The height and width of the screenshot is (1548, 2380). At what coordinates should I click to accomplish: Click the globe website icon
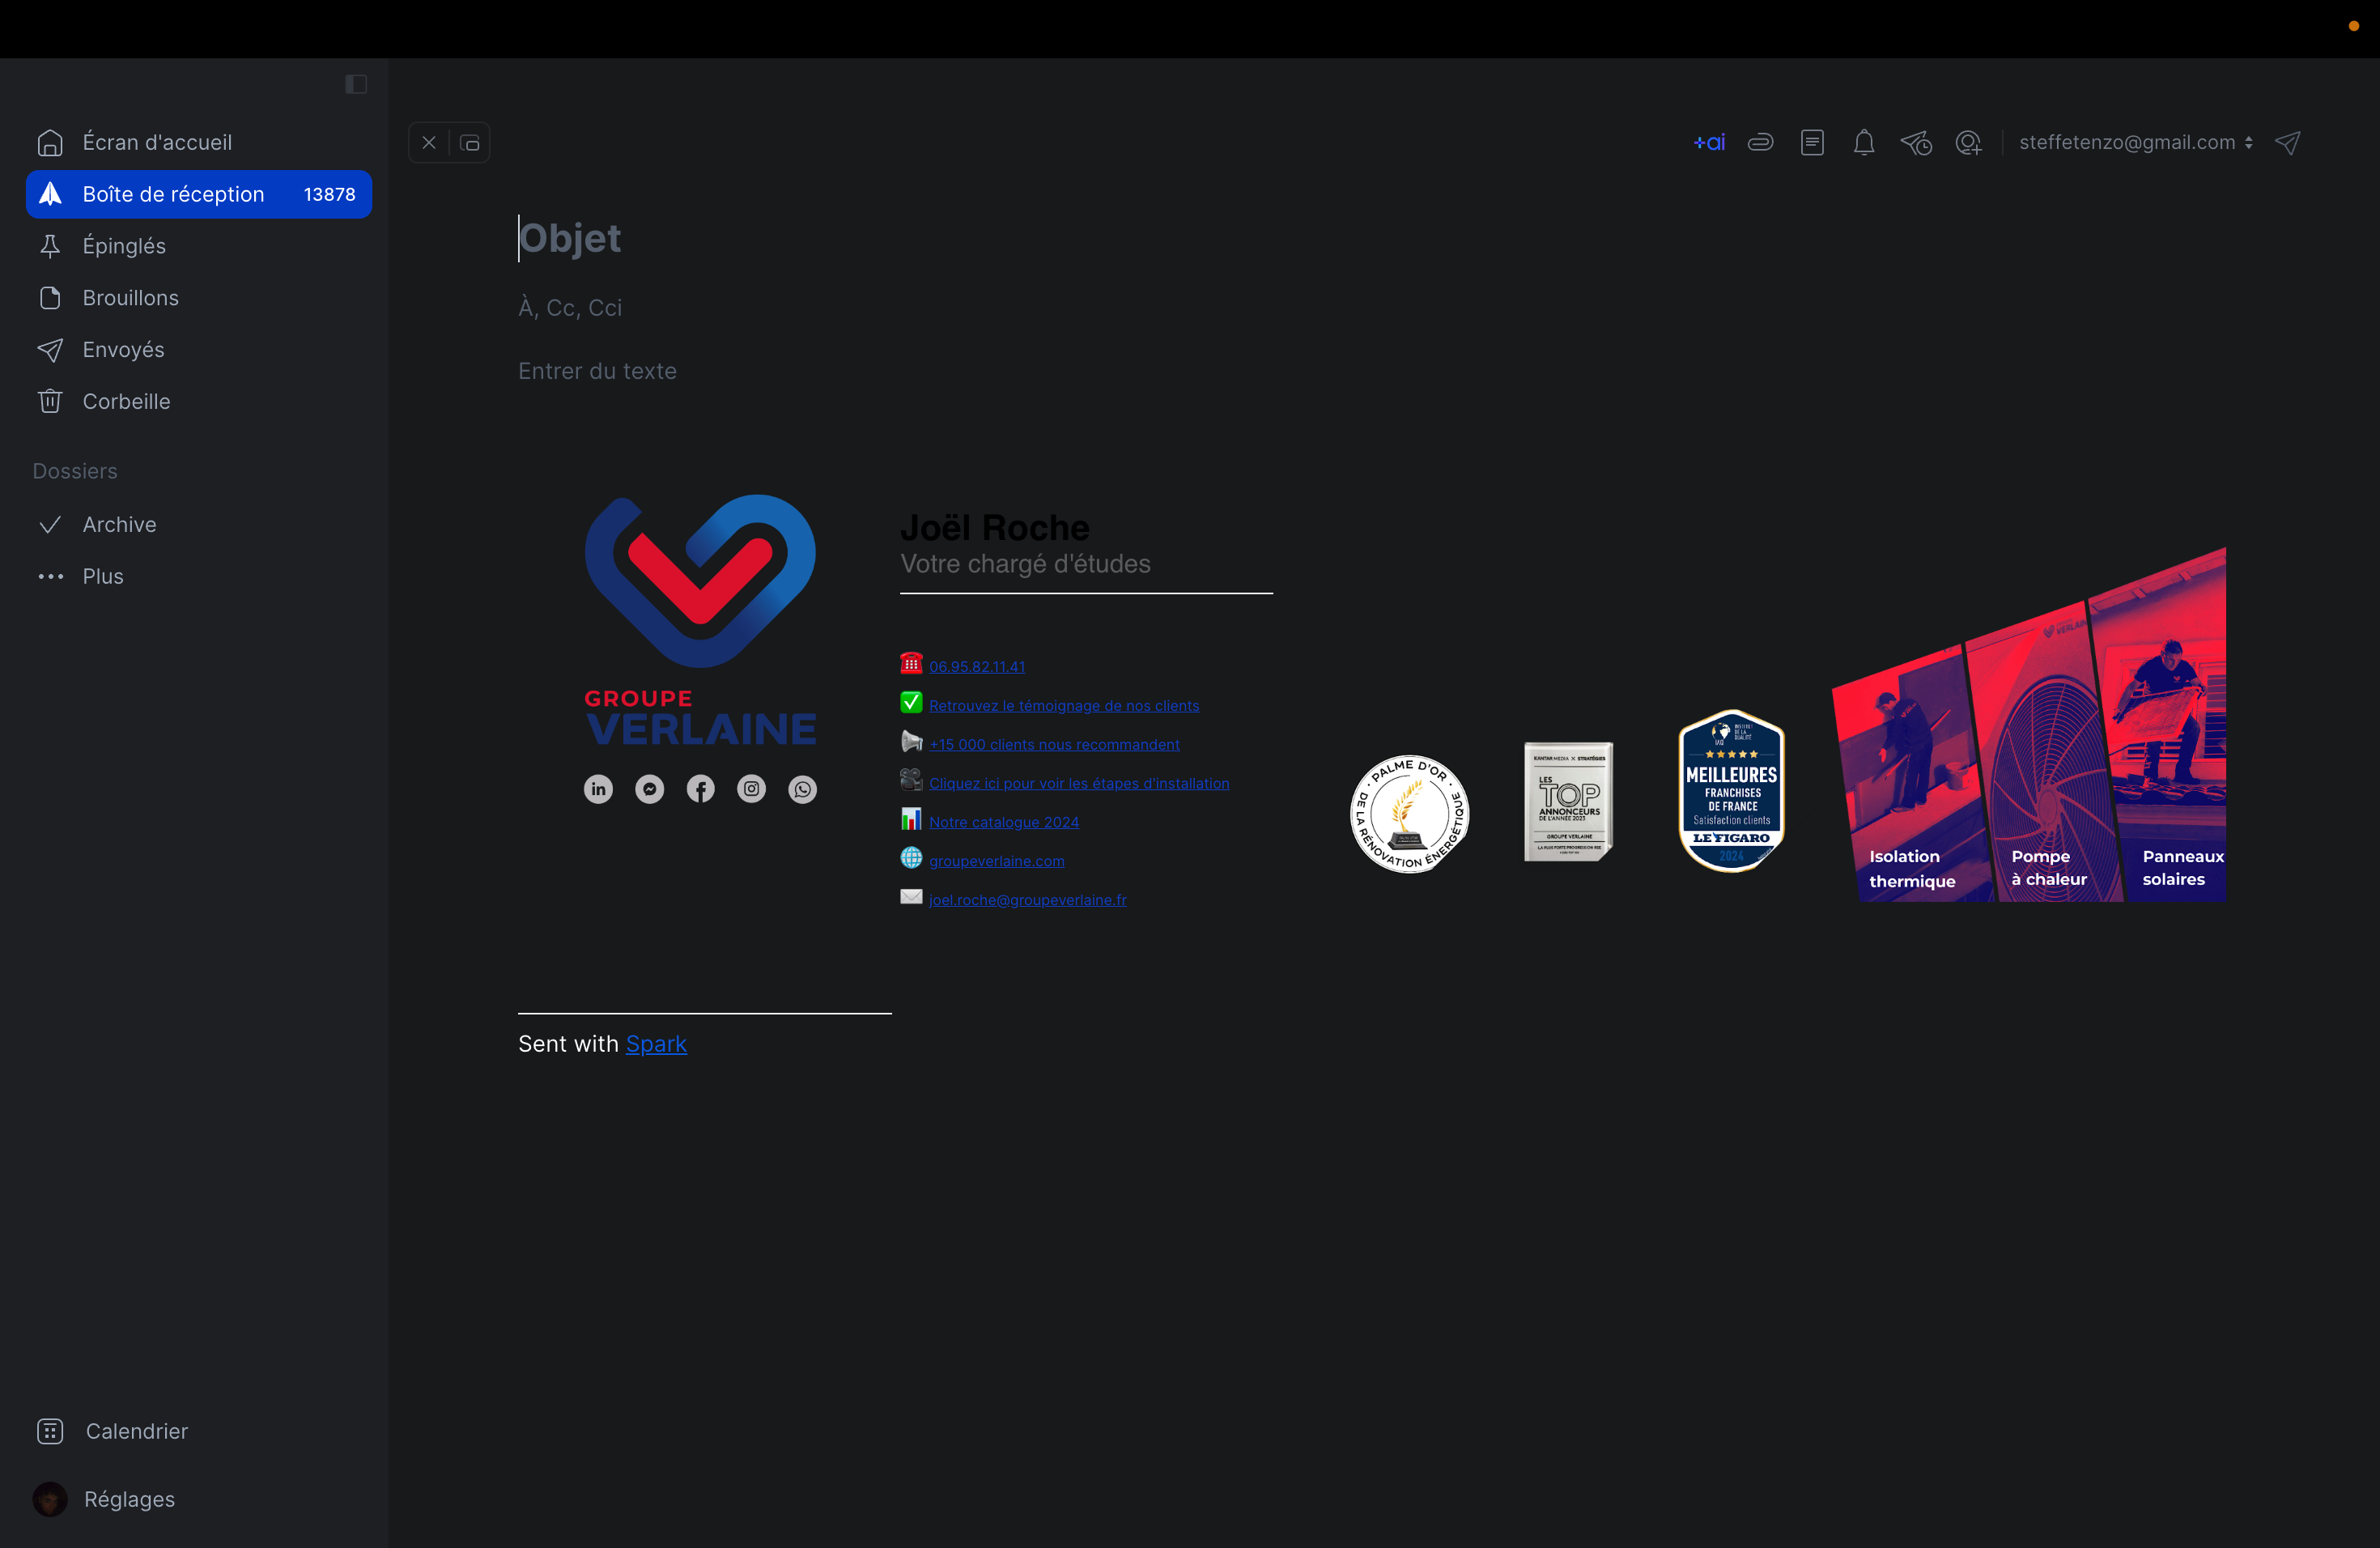(911, 858)
